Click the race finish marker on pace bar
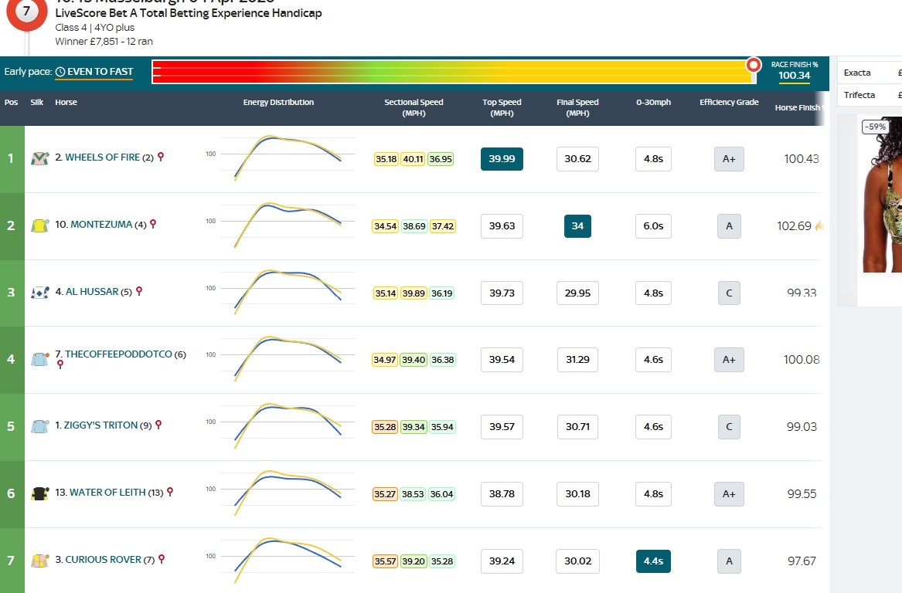This screenshot has height=593, width=902. click(754, 66)
